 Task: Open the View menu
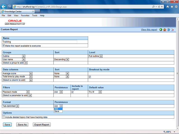16,16
